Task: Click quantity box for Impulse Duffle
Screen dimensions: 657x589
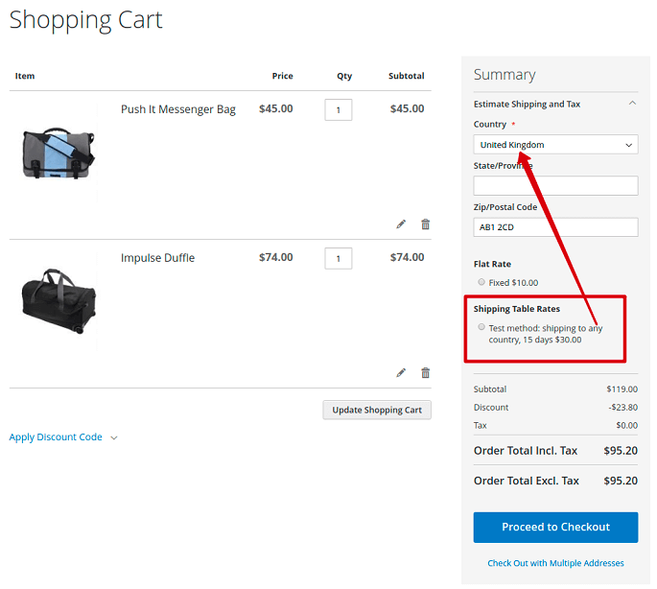Action: (x=339, y=258)
